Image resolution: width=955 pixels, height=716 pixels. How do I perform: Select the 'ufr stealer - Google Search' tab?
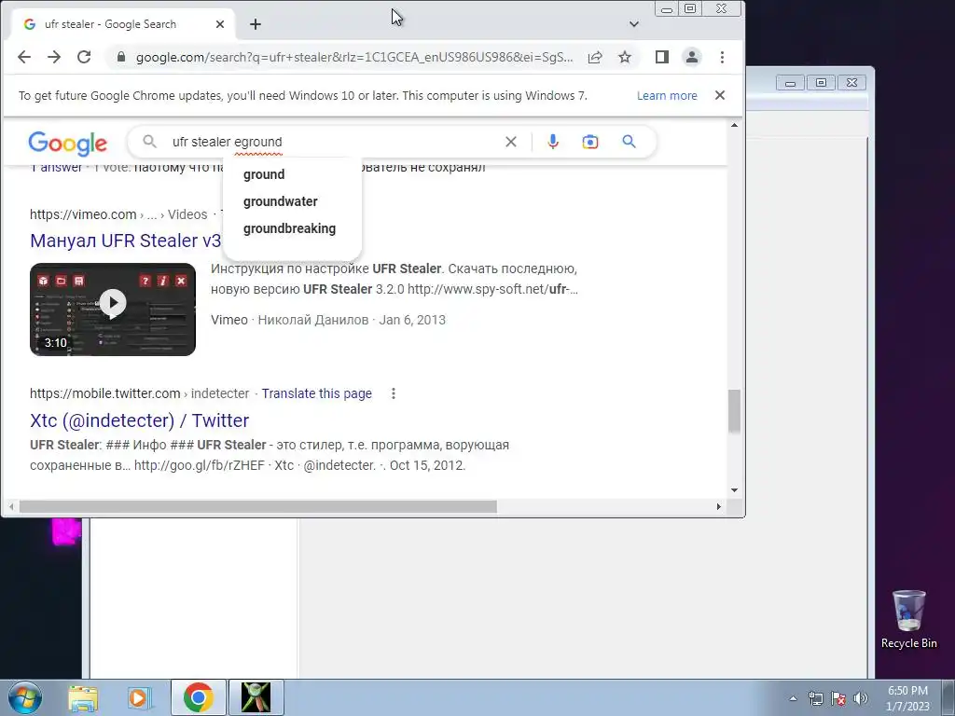click(x=124, y=24)
